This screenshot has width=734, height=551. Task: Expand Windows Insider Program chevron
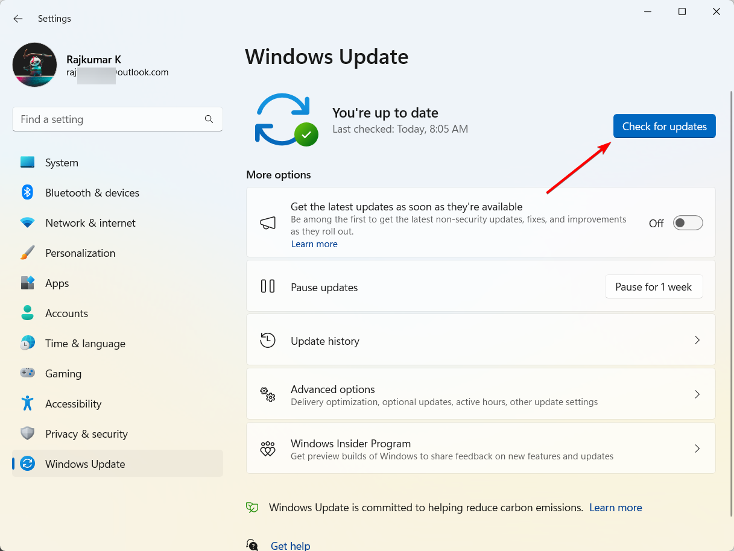point(697,449)
